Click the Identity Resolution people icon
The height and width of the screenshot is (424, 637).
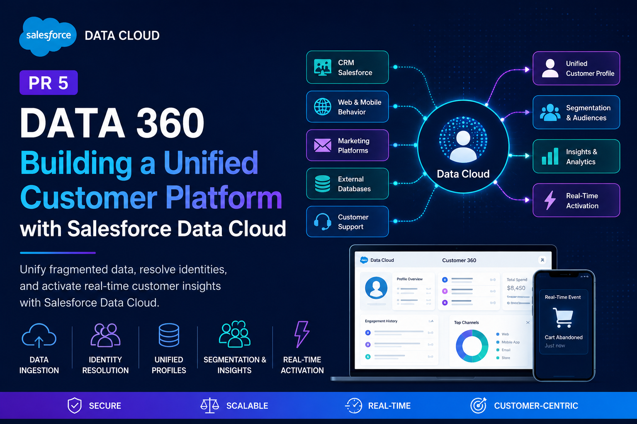click(x=105, y=335)
